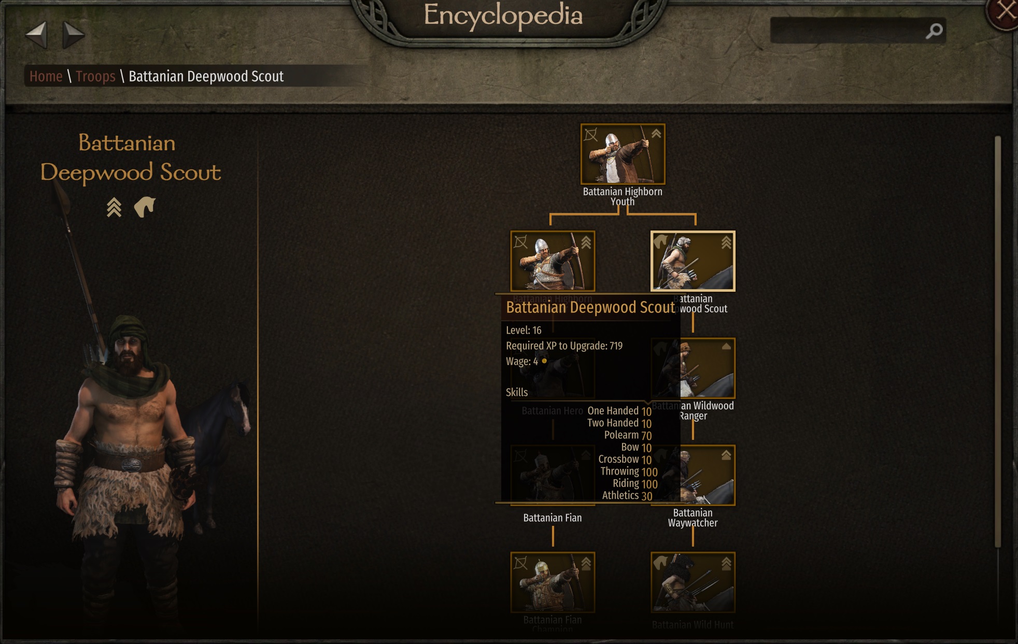Select the highlighted Deepwood Scout portrait
Image resolution: width=1018 pixels, height=644 pixels.
[x=692, y=261]
